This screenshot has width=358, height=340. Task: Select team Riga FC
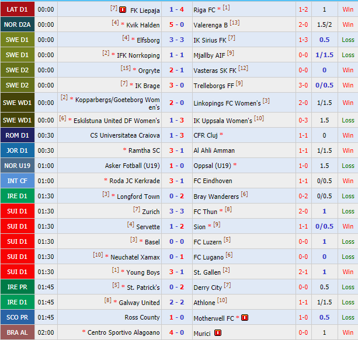204,10
